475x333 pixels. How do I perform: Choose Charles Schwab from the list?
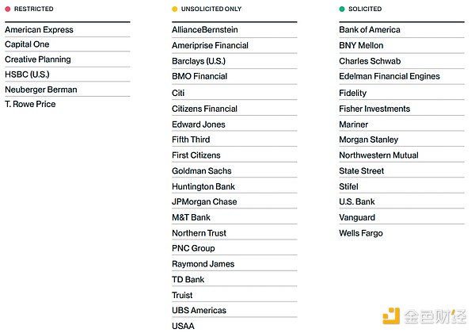click(370, 61)
